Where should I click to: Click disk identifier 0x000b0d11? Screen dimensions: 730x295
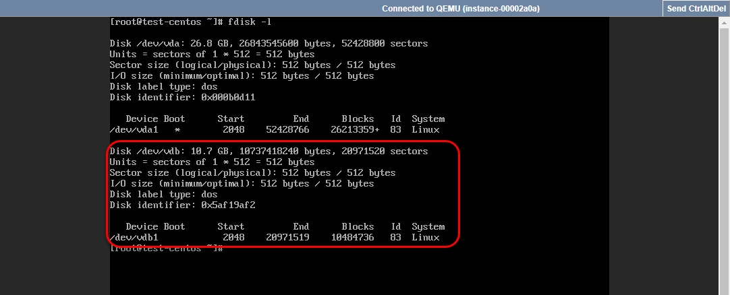(228, 97)
